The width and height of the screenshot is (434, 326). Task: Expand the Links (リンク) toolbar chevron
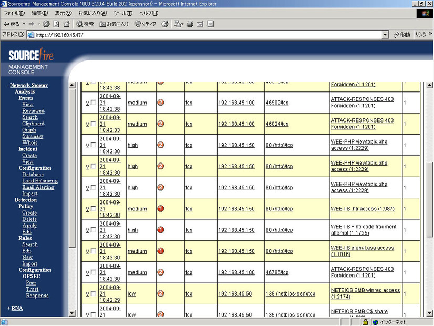[x=430, y=34]
